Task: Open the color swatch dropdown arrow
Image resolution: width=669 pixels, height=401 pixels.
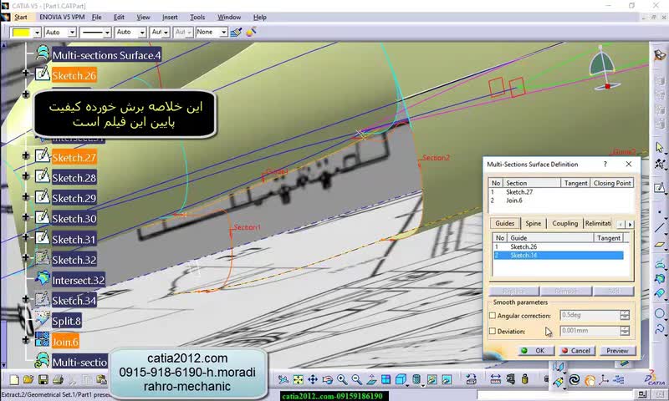Action: [37, 33]
